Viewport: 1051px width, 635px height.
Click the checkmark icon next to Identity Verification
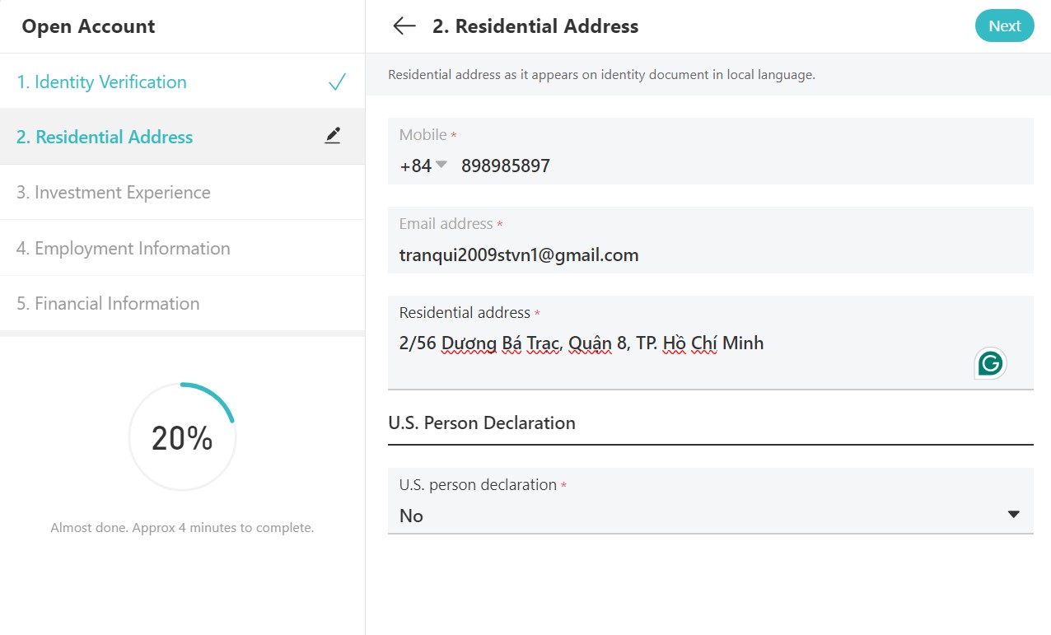point(337,82)
